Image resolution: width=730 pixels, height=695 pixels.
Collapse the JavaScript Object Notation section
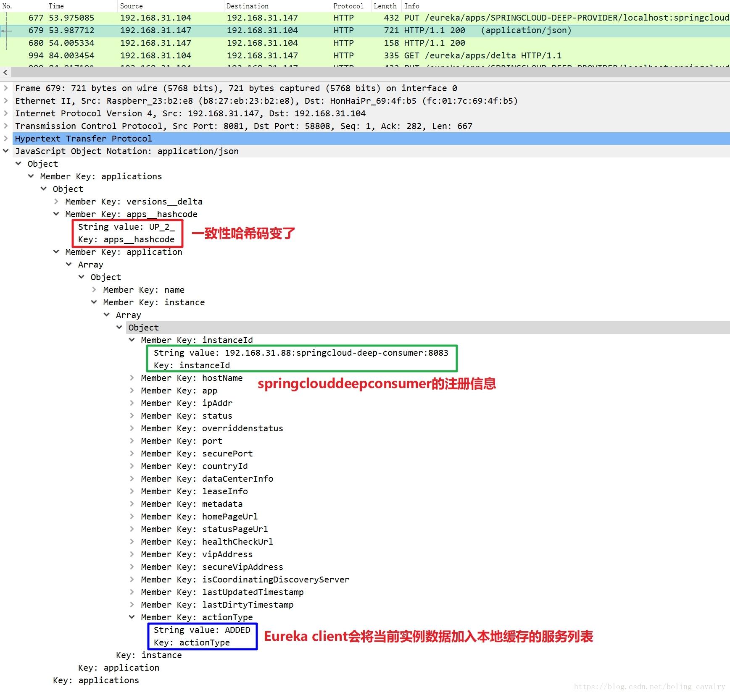click(x=6, y=151)
